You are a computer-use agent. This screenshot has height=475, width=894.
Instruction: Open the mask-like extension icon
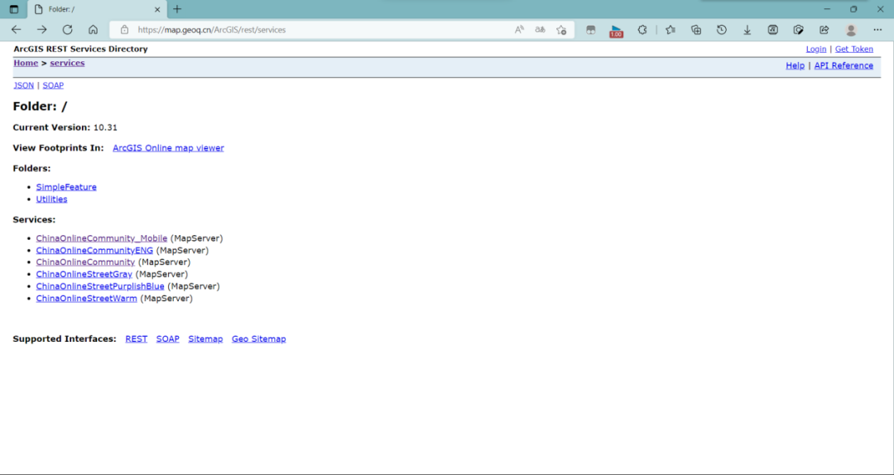coord(591,30)
